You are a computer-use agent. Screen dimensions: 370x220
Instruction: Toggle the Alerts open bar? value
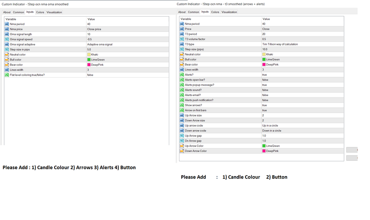265,80
